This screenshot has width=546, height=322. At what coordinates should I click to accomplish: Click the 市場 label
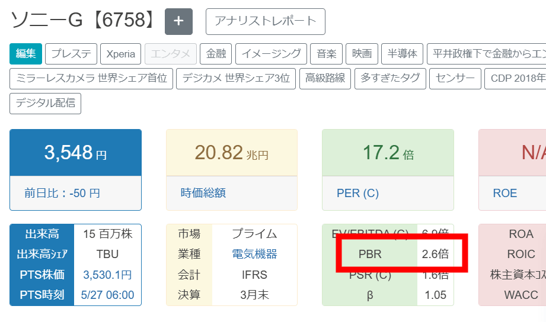point(189,234)
